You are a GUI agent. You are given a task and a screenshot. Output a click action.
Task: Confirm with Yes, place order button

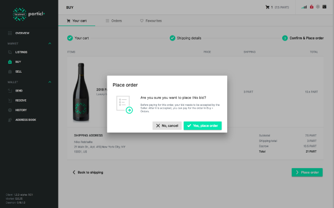[203, 126]
